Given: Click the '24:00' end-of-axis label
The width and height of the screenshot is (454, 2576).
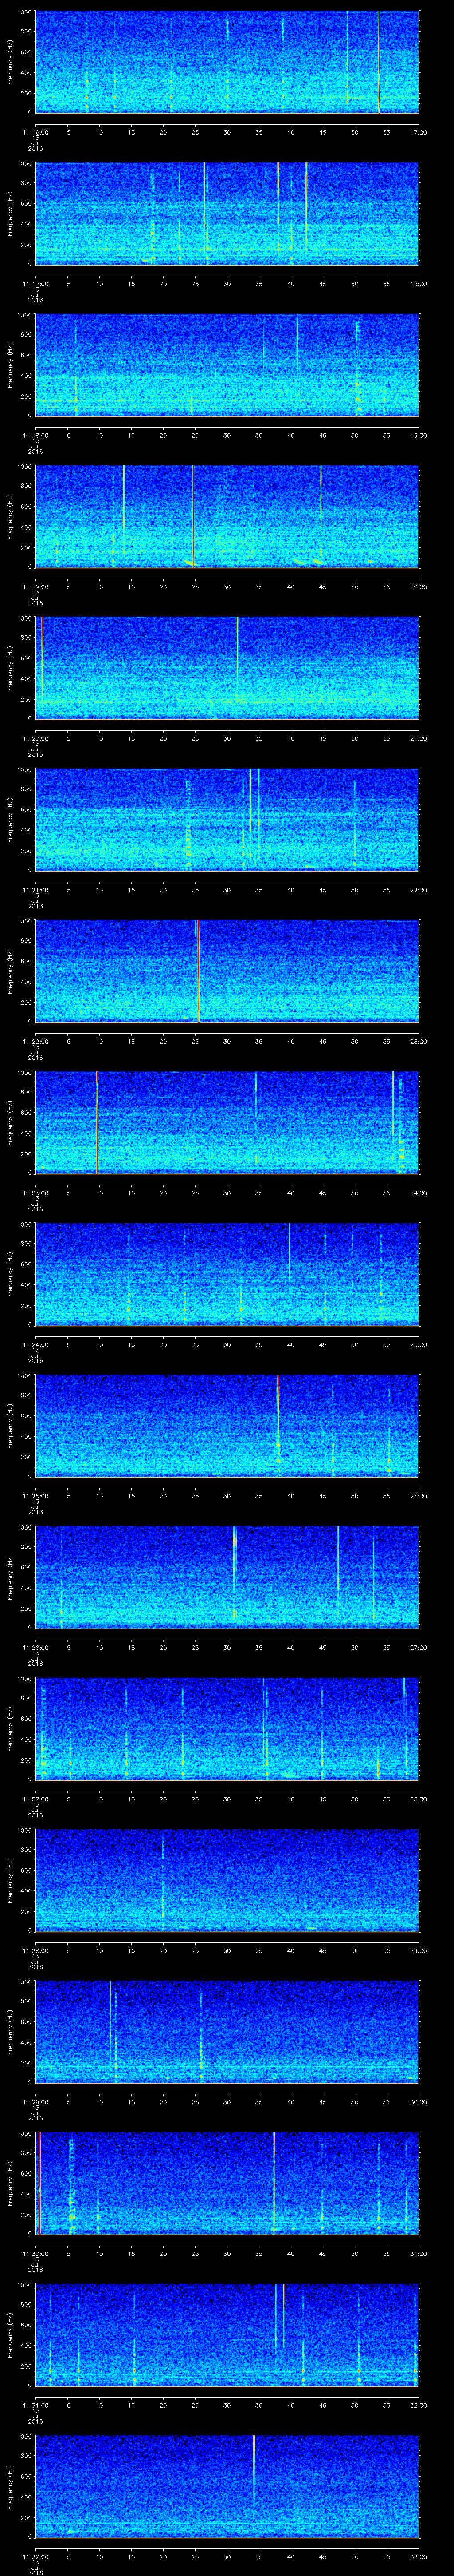Looking at the screenshot, I should point(419,1193).
